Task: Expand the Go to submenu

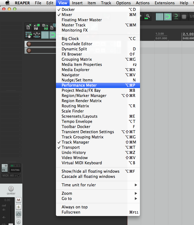Action: coord(98,199)
